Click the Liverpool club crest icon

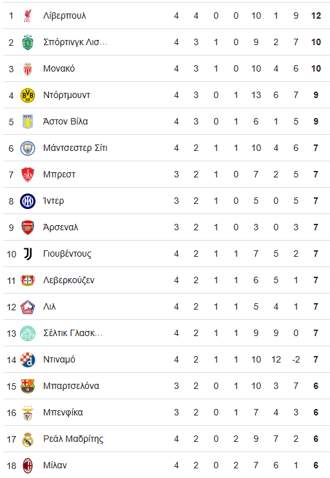pyautogui.click(x=28, y=16)
